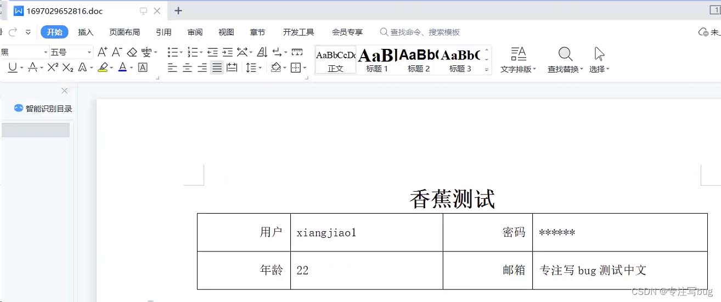Click the tab stops ruler icon
The image size is (721, 302).
pos(297,52)
